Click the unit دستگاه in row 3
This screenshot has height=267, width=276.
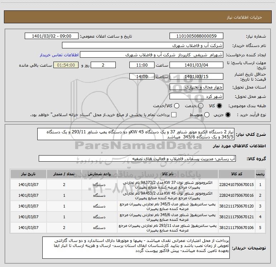99,206
